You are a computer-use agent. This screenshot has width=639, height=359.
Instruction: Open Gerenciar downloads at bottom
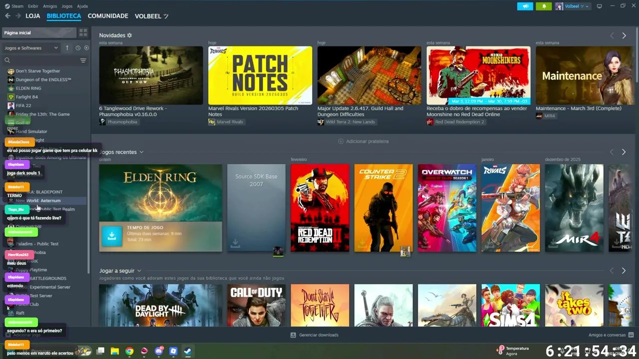[314, 335]
